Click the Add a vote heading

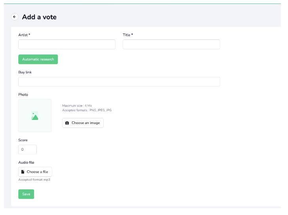pos(39,17)
